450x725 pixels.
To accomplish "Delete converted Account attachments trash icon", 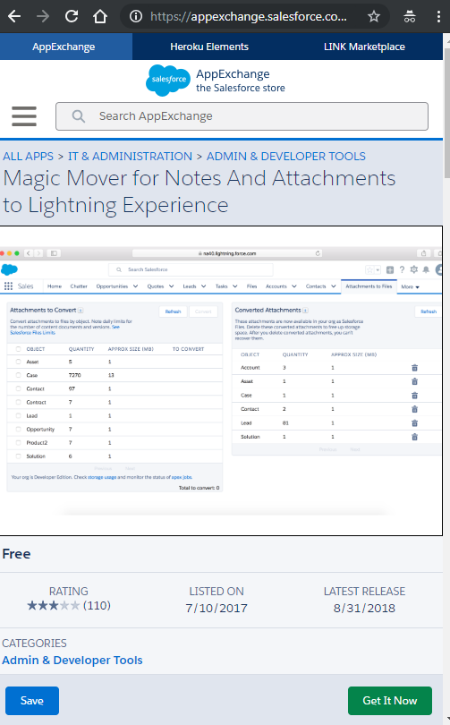I will (414, 368).
